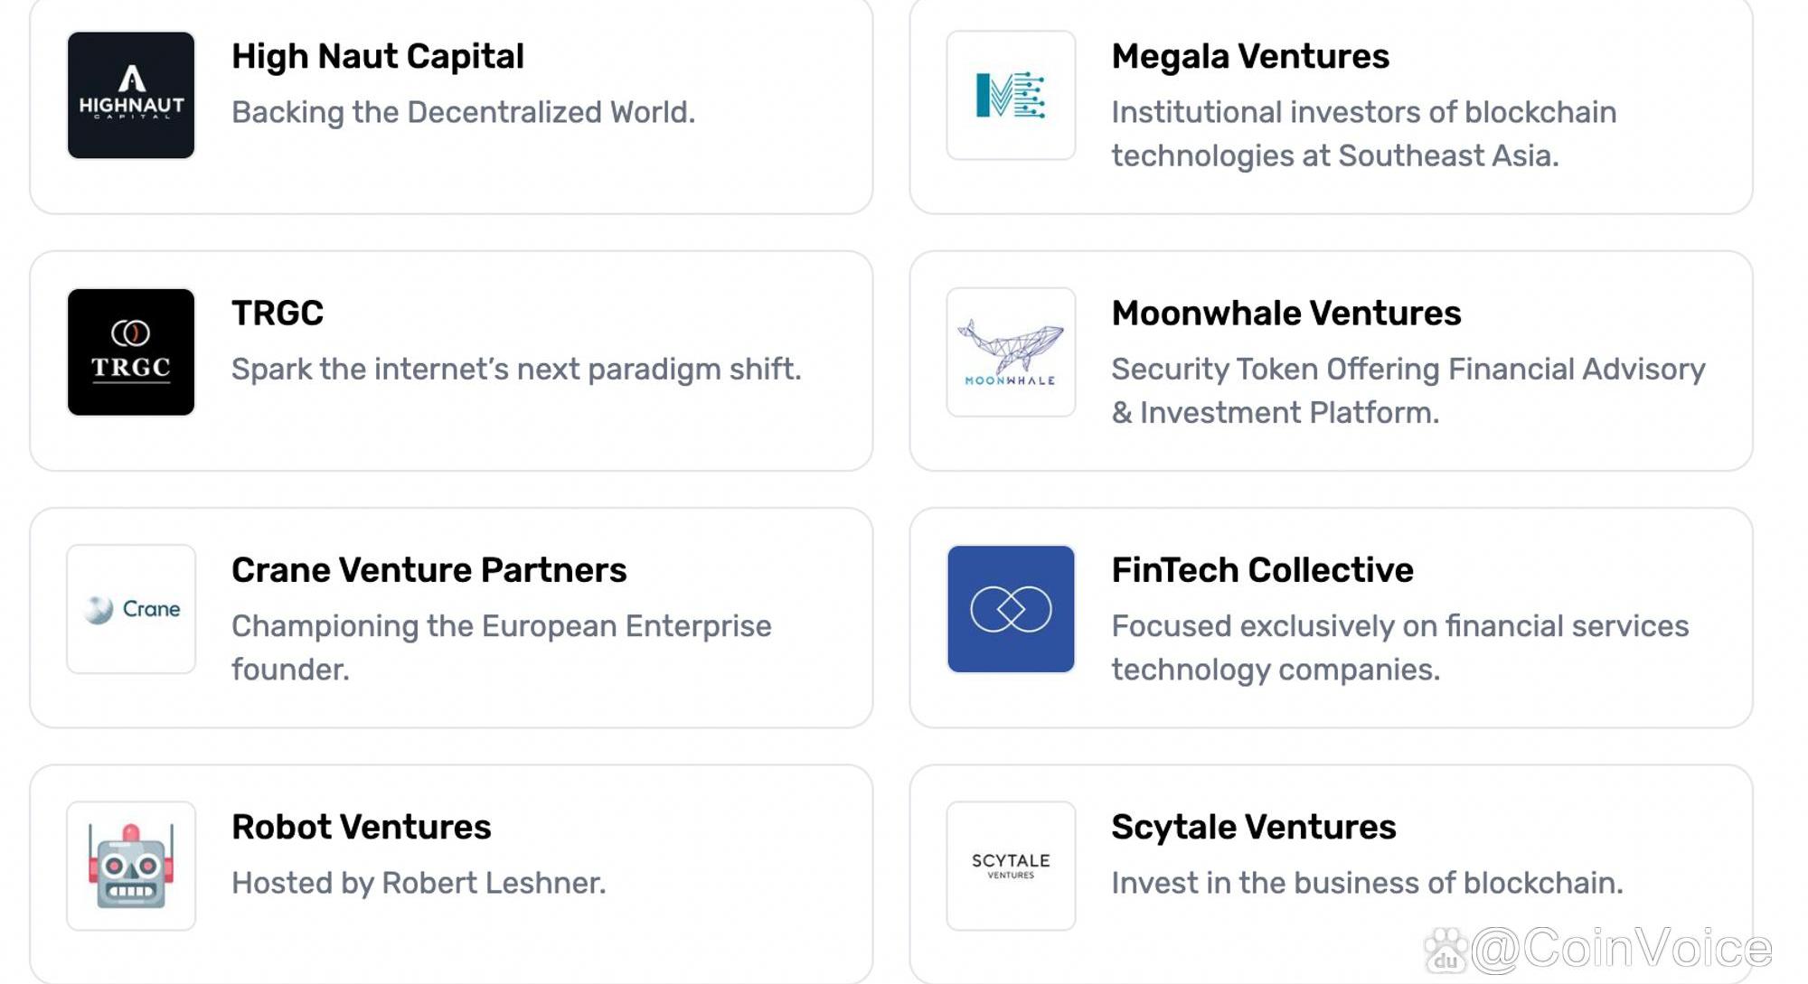Click the Robot Ventures robot icon
This screenshot has width=1808, height=984.
tap(131, 866)
